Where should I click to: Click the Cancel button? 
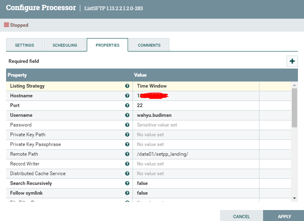pyautogui.click(x=242, y=217)
